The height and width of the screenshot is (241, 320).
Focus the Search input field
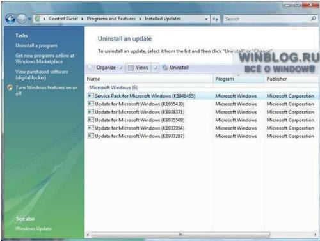click(267, 19)
